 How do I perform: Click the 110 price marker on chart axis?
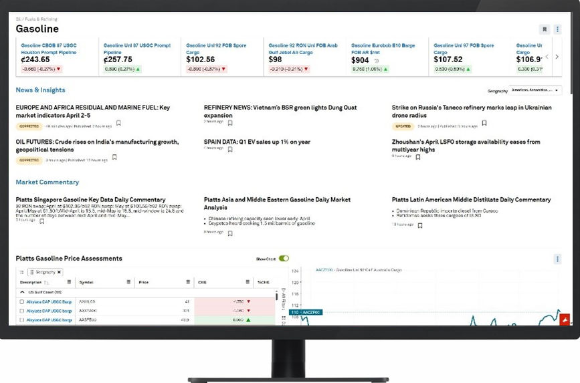click(x=306, y=312)
